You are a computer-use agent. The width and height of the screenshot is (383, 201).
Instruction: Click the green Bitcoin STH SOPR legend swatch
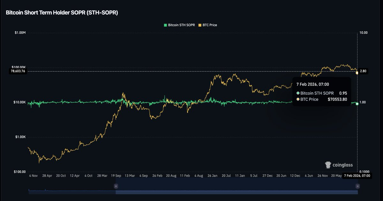(x=165, y=25)
